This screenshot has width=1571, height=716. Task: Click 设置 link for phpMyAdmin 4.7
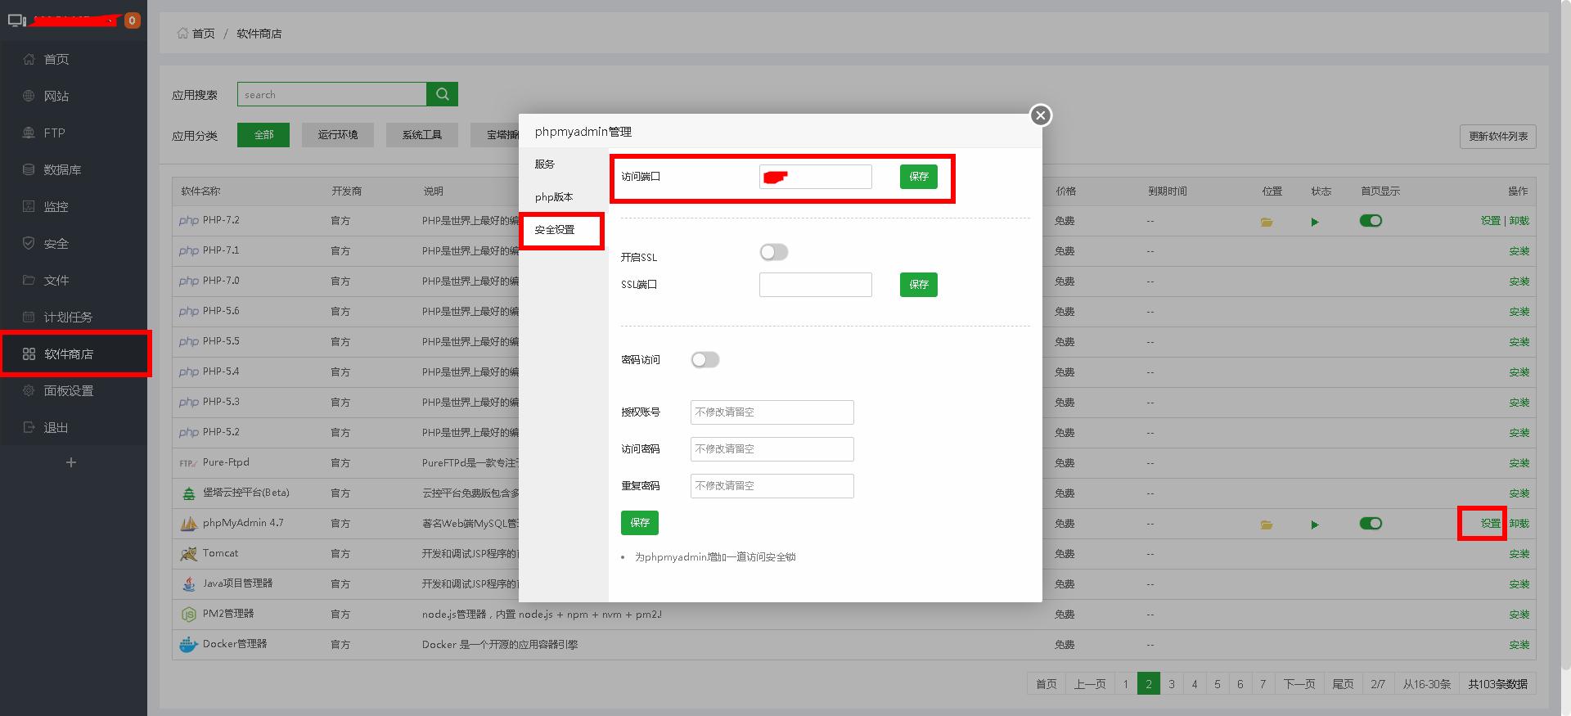(1491, 524)
